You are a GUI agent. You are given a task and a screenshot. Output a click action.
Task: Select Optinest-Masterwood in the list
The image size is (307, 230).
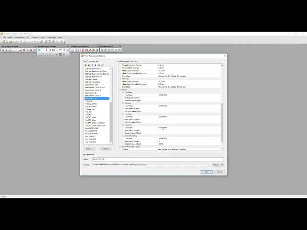coord(93,77)
